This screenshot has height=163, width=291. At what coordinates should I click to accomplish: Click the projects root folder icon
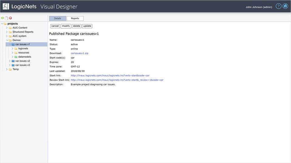[5, 24]
